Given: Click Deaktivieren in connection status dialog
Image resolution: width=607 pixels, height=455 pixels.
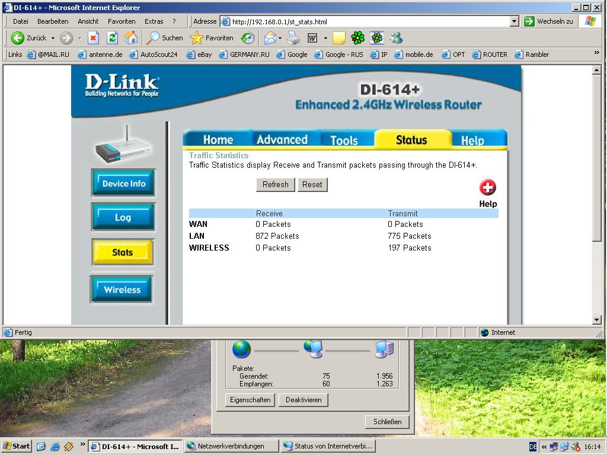Looking at the screenshot, I should 303,400.
